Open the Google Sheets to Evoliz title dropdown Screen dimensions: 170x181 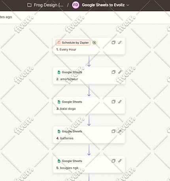[105, 5]
